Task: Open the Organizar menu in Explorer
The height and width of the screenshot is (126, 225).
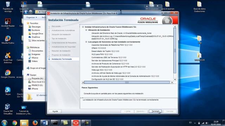Action: click(x=31, y=17)
